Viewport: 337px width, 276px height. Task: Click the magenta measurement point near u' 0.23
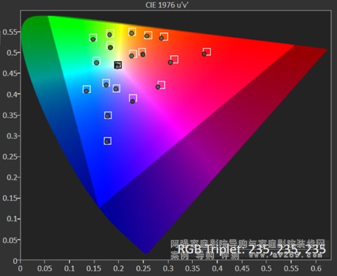[133, 101]
